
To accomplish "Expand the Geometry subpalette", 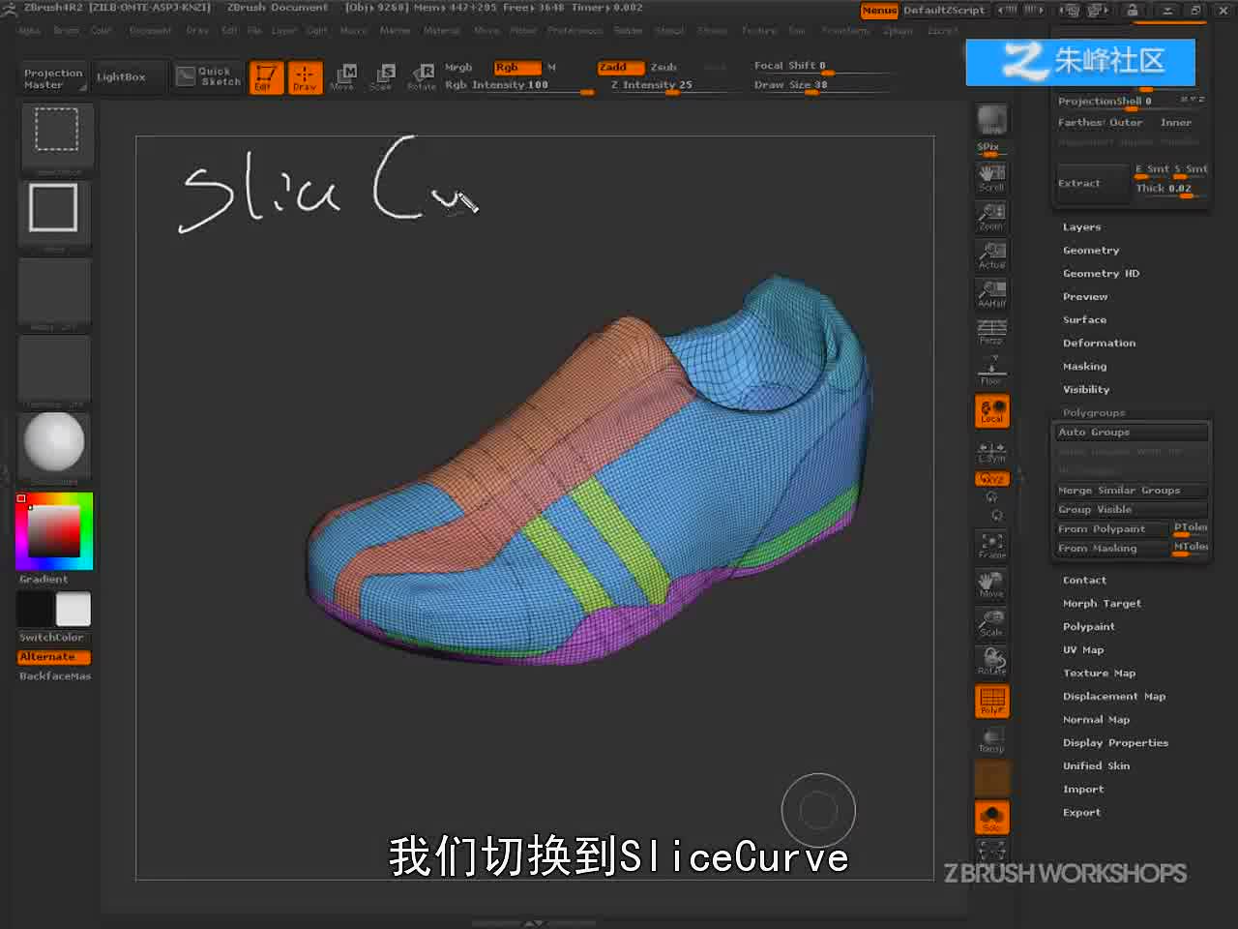I will point(1091,251).
